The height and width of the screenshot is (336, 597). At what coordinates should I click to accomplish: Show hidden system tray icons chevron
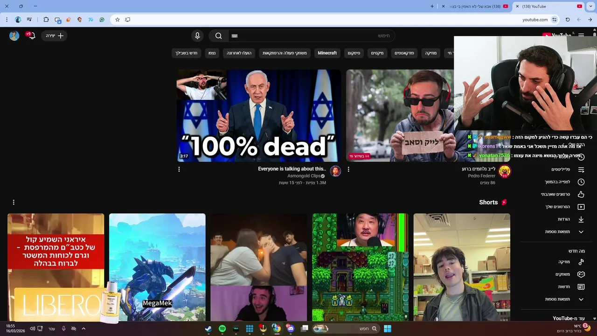click(83, 329)
